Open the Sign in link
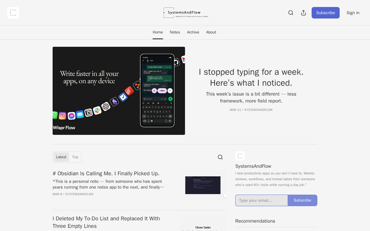This screenshot has width=370, height=231. (353, 13)
